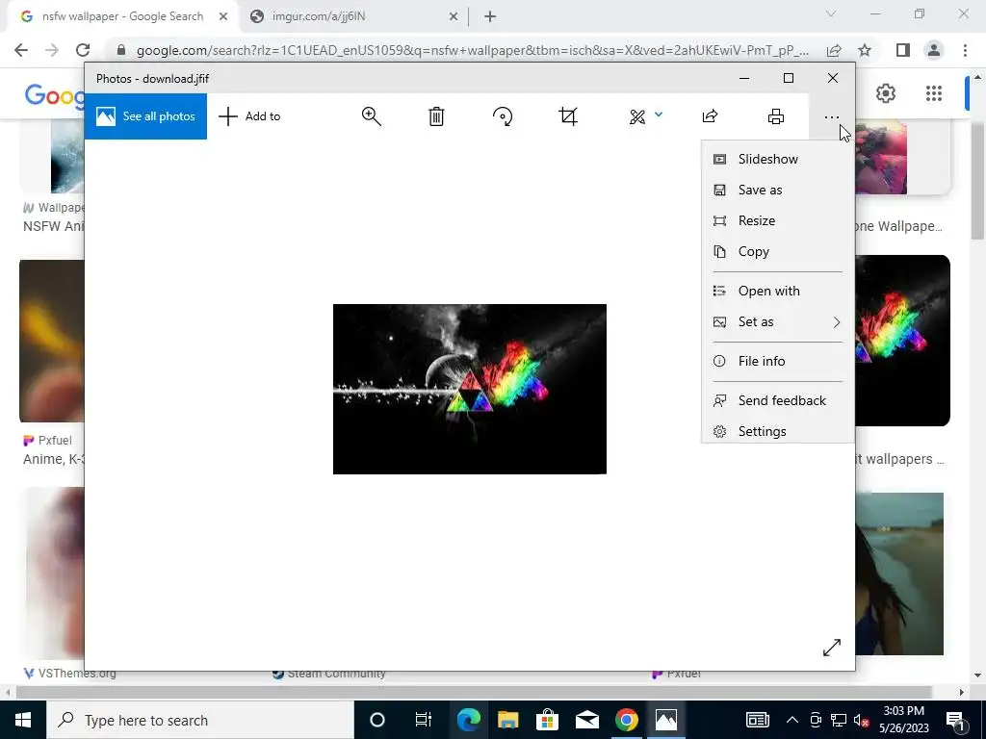The width and height of the screenshot is (986, 739).
Task: Show hidden tray icons chevron
Action: point(792,720)
